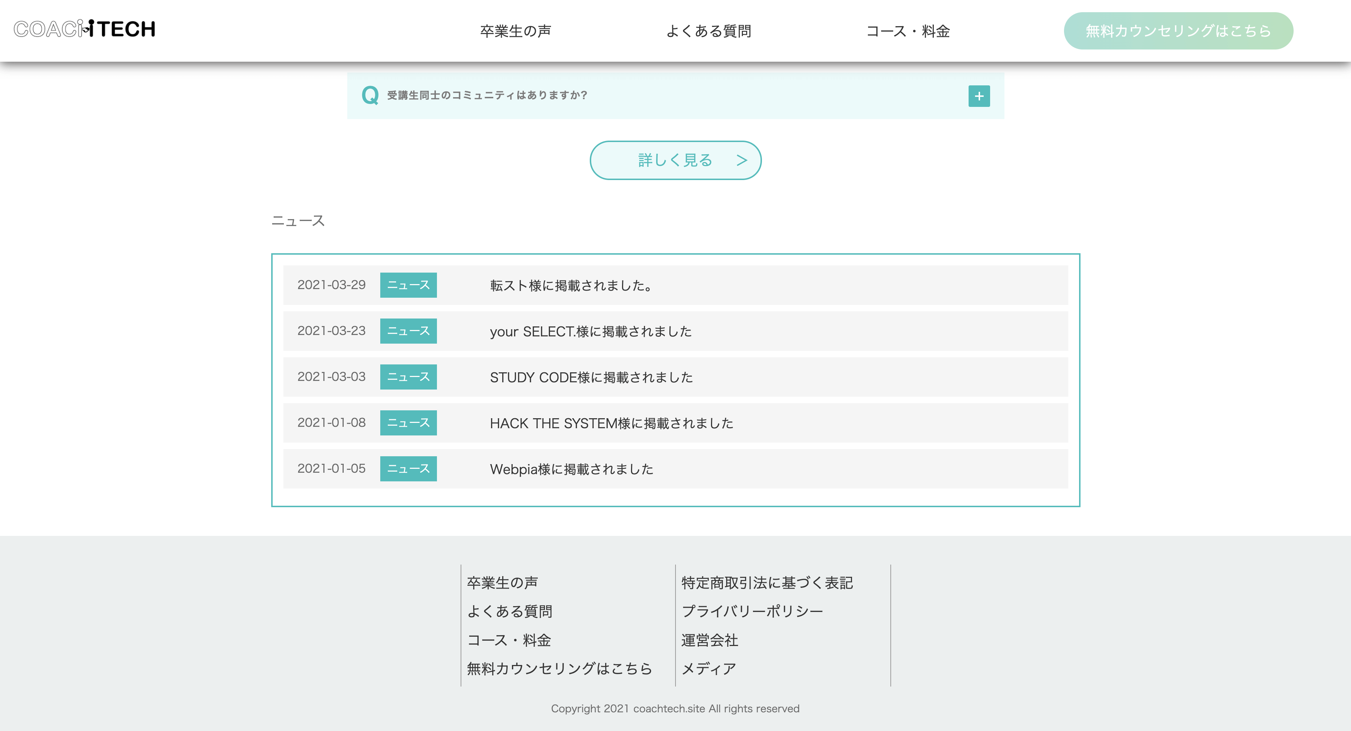
Task: Click the 詳しく見る button
Action: pyautogui.click(x=675, y=160)
